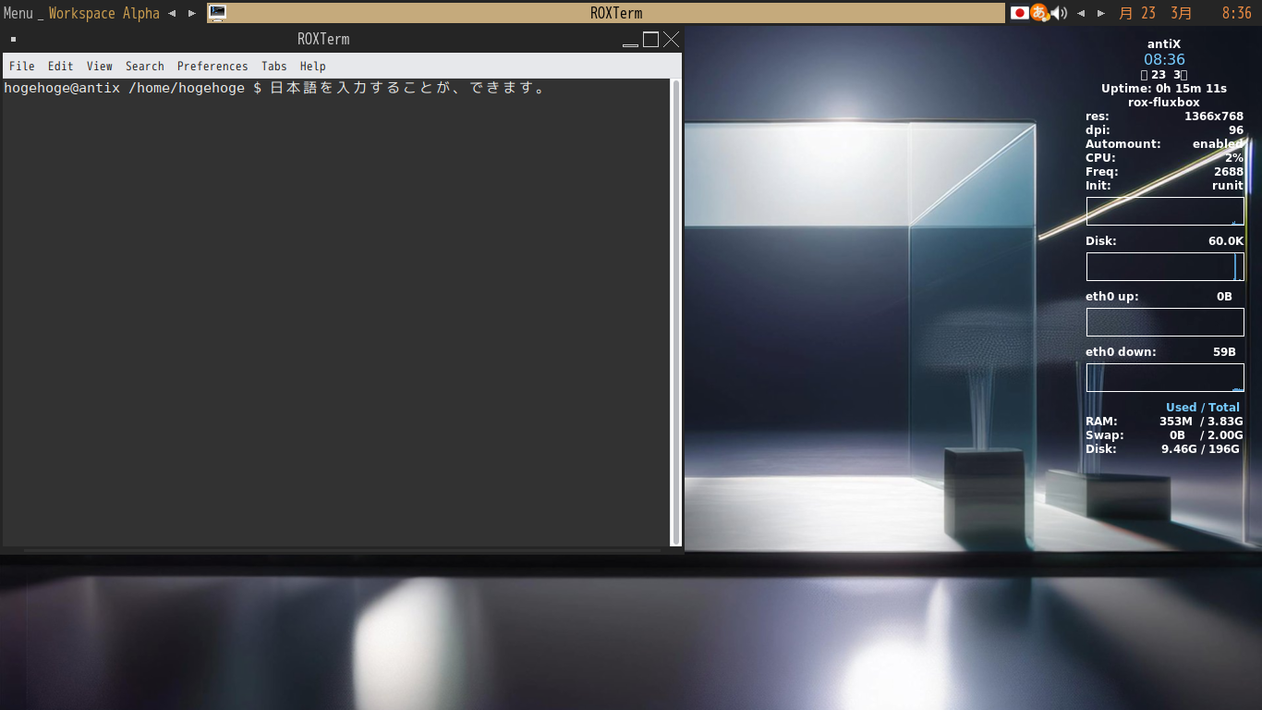The image size is (1262, 710).
Task: Click the right arrow next to Workspace Alpha
Action: coord(192,13)
